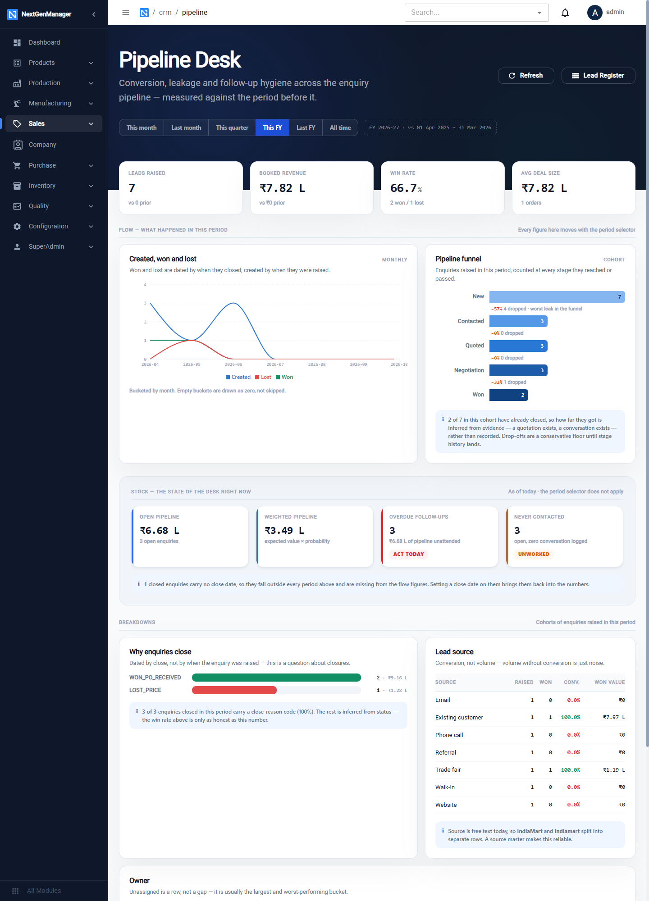649x901 pixels.
Task: Click the breadcrumb home logo icon
Action: [x=144, y=13]
